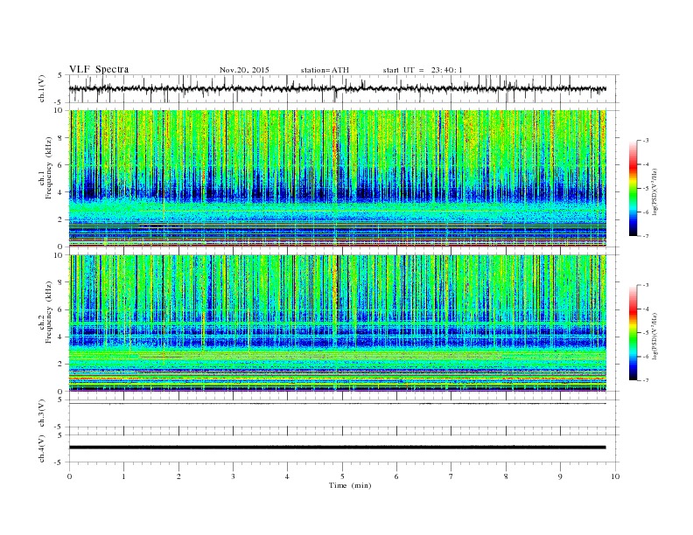Click the time axis tick label '5'
The height and width of the screenshot is (535, 693).
click(x=342, y=476)
